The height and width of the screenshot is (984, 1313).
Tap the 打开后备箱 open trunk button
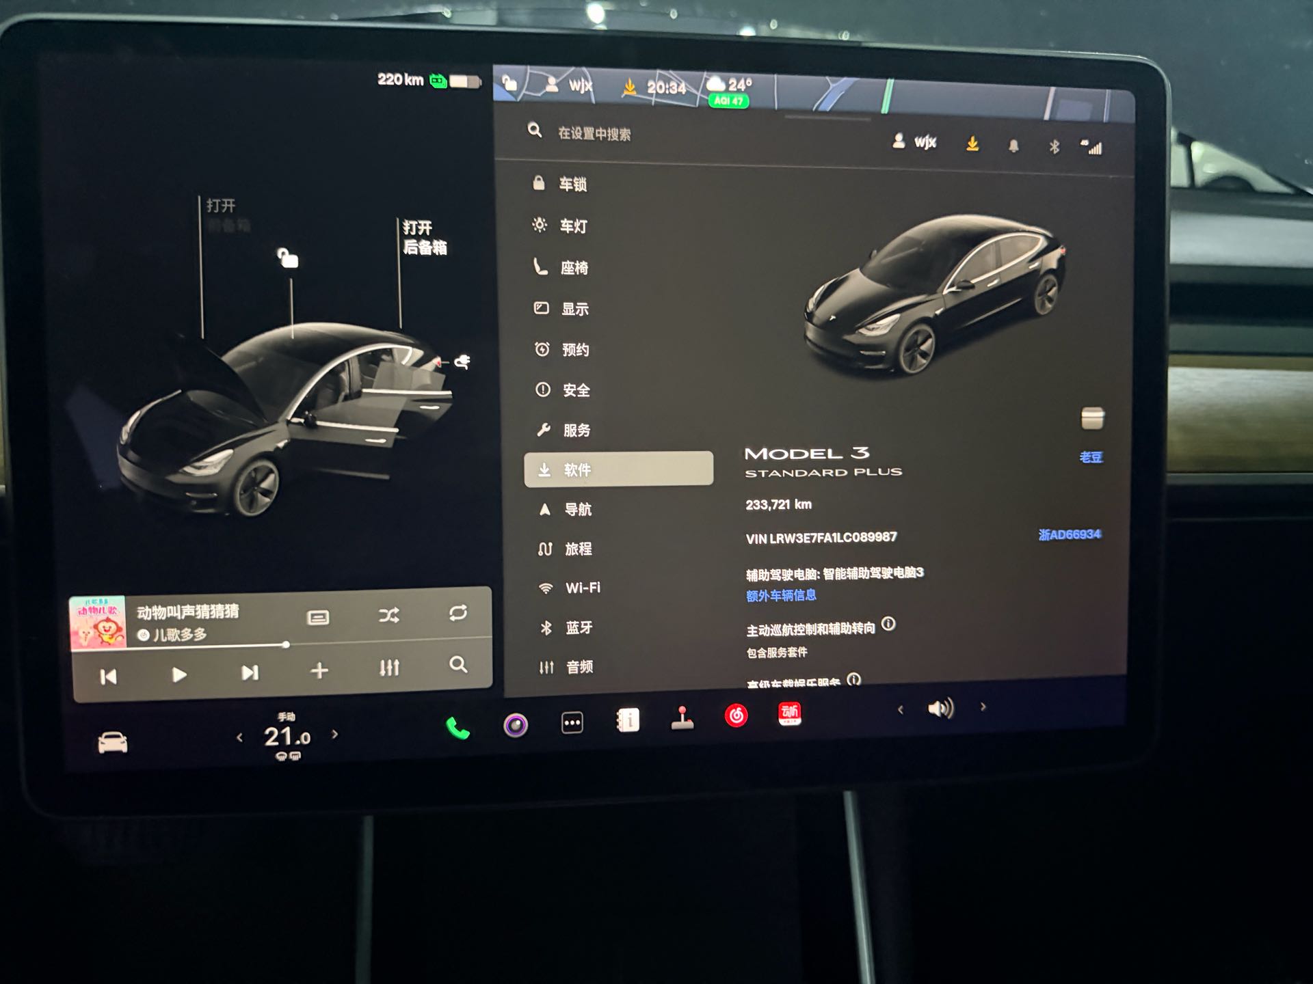(x=424, y=237)
